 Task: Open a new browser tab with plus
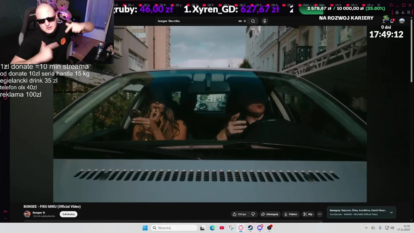pyautogui.click(x=379, y=5)
